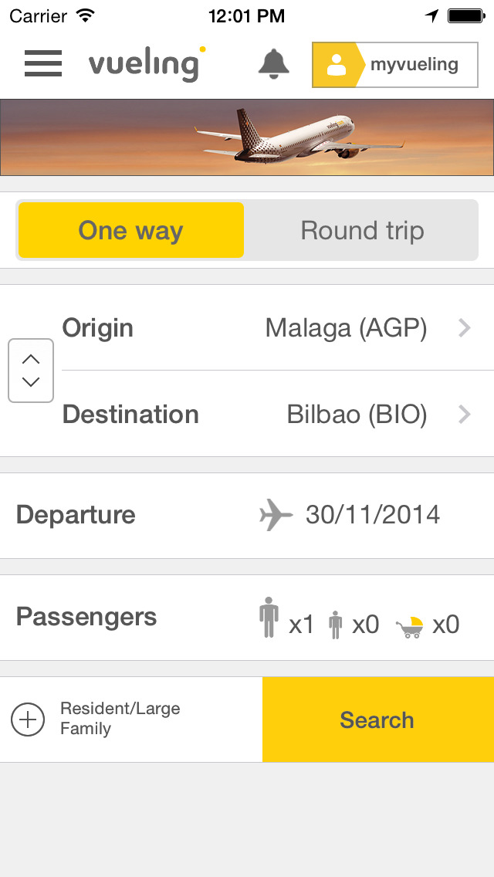
Task: Tap the Malaga (AGP) origin value
Action: tap(346, 328)
